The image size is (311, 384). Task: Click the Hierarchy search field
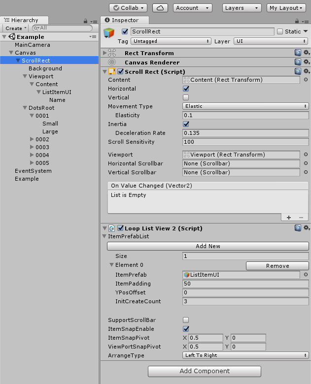click(62, 28)
